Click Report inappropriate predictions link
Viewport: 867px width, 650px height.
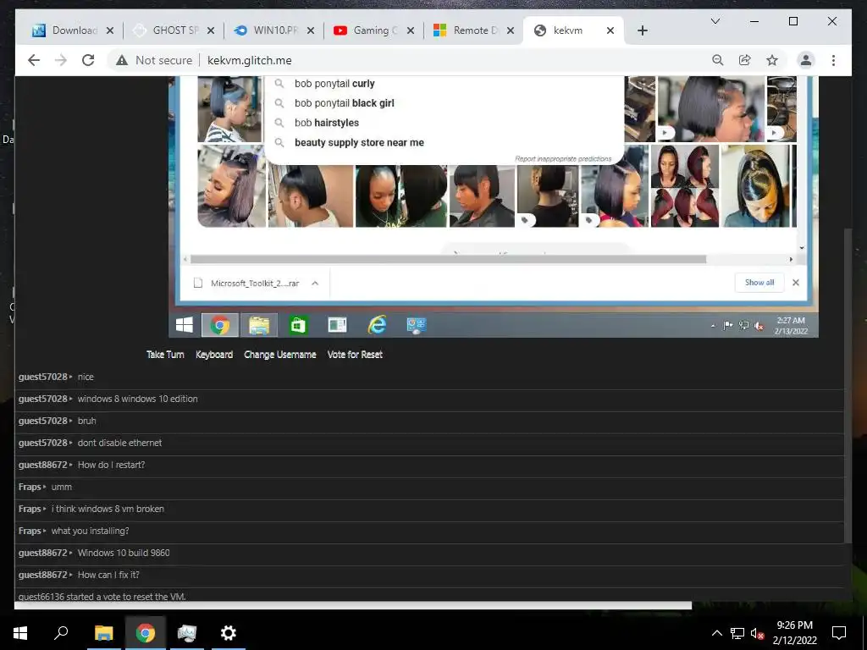coord(563,158)
